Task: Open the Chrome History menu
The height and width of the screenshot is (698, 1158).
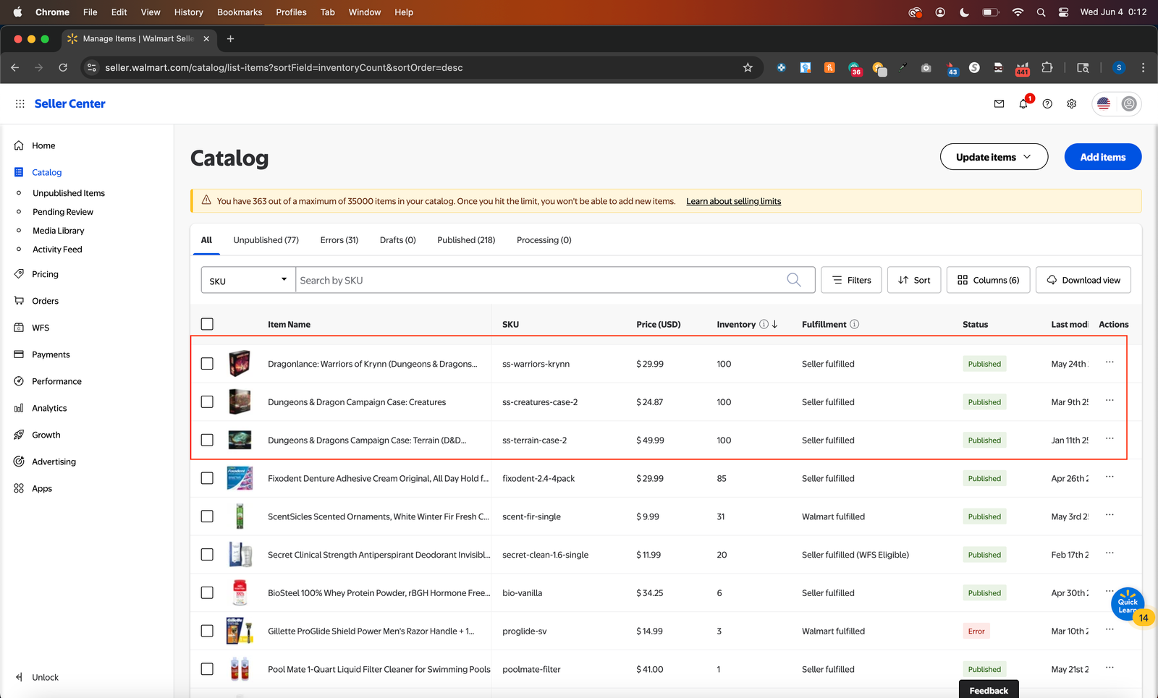Action: click(x=188, y=12)
